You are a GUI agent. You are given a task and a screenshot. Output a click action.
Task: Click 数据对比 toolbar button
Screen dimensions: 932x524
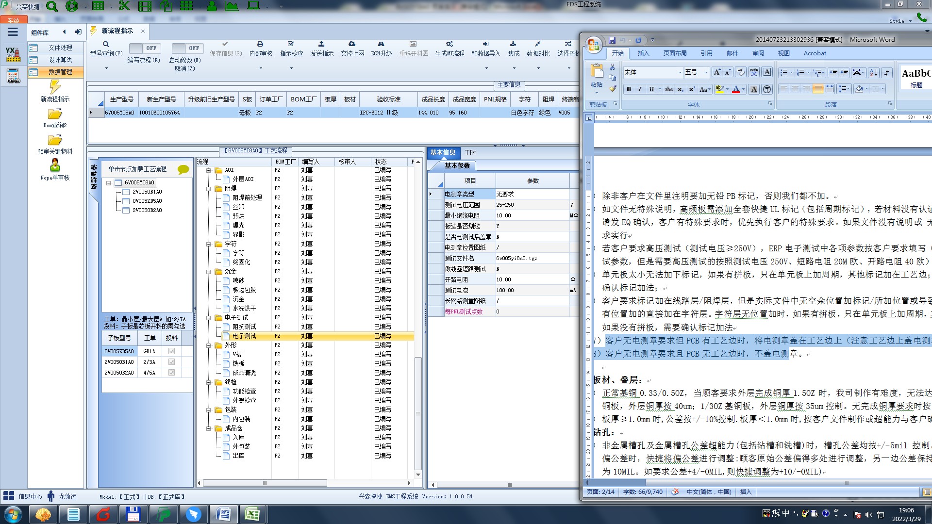point(538,49)
